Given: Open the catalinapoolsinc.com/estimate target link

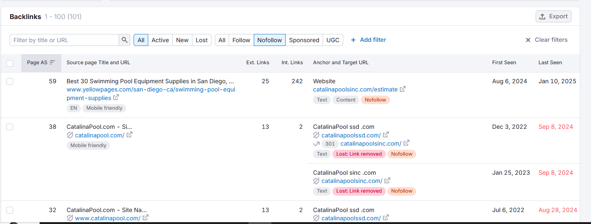Looking at the screenshot, I should pyautogui.click(x=355, y=90).
